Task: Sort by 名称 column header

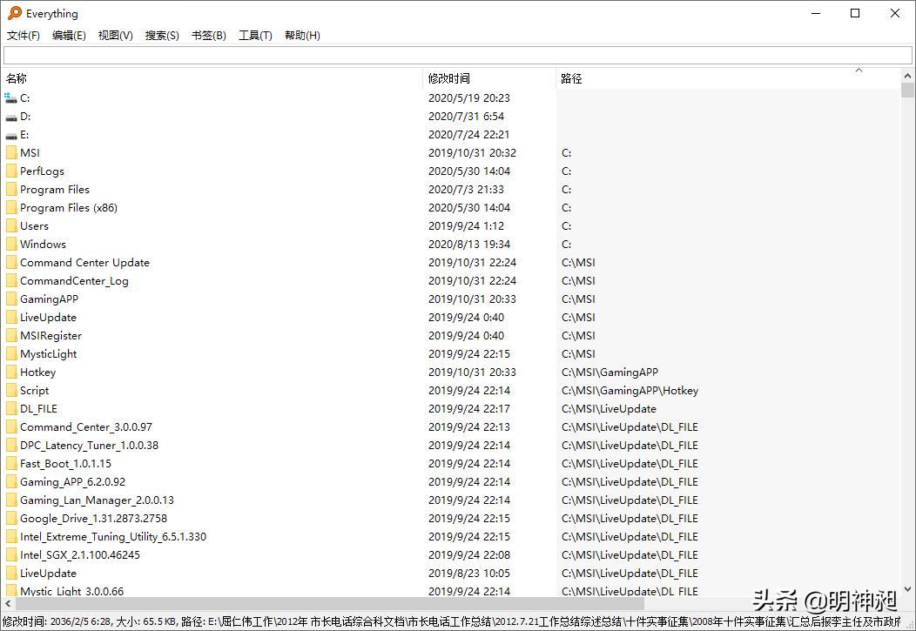Action: click(x=17, y=78)
